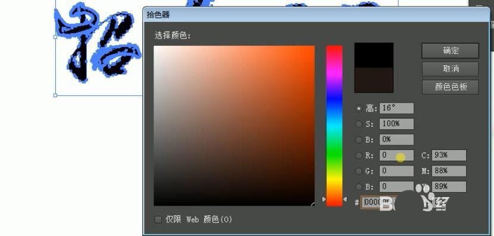Select the R red radio button
This screenshot has width=494, height=236.
coord(358,155)
